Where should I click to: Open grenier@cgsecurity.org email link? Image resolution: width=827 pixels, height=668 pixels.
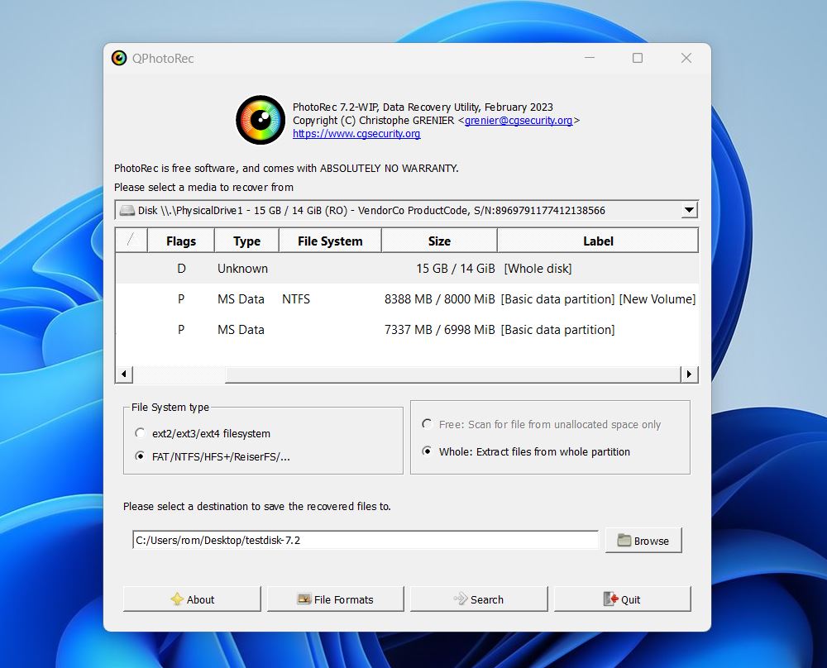[x=519, y=120]
